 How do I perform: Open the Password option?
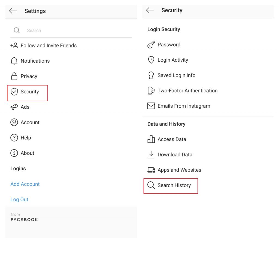pos(169,45)
